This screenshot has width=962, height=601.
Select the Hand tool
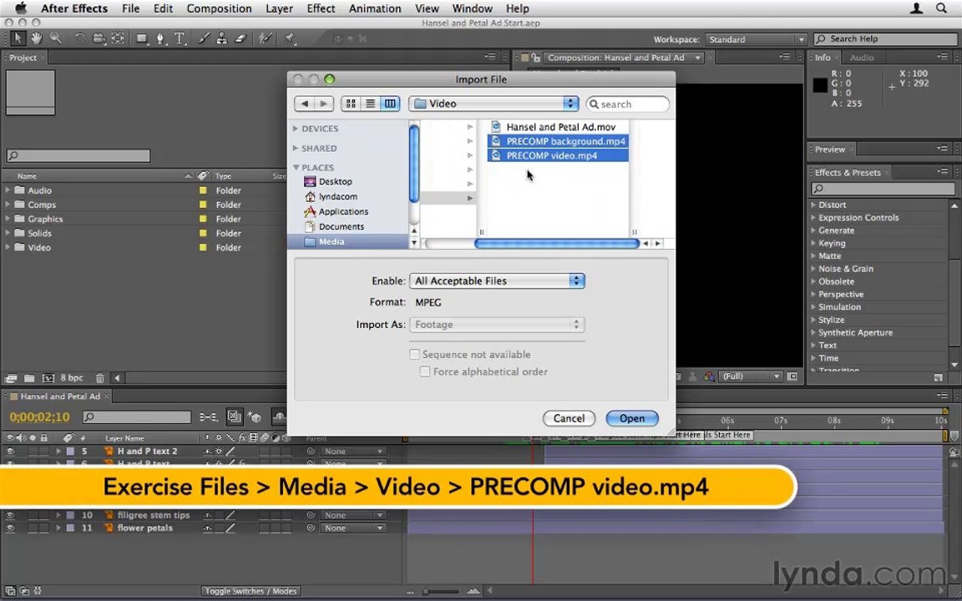coord(37,38)
